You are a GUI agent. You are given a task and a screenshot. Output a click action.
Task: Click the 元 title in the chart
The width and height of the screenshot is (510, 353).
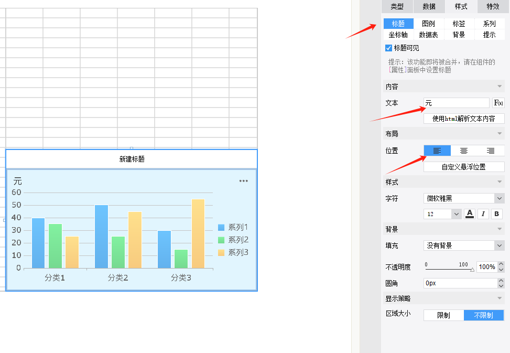(18, 181)
